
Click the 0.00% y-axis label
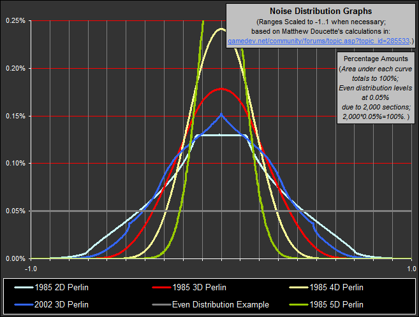tap(15, 258)
